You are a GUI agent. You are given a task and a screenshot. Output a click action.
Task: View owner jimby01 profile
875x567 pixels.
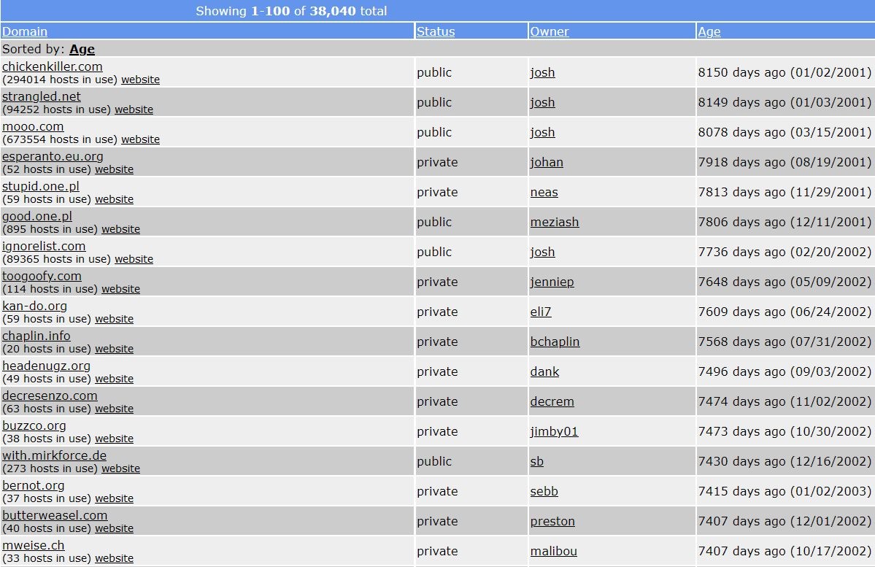(554, 432)
